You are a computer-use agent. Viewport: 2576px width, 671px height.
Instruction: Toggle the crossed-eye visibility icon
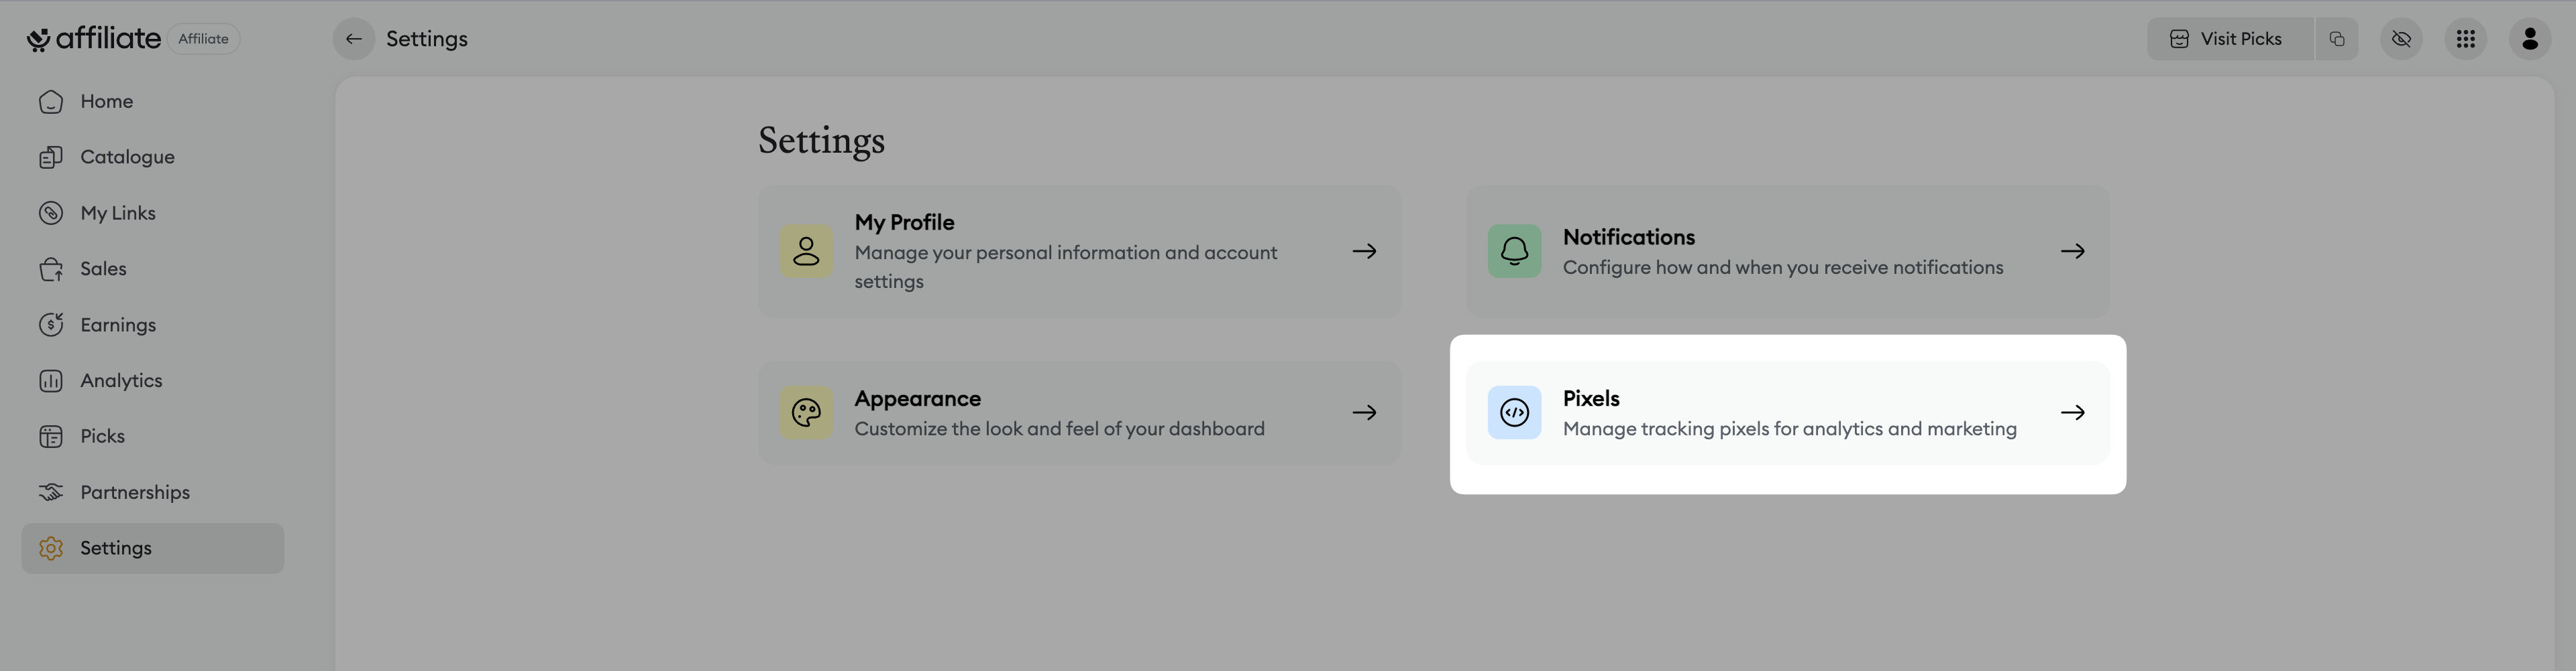click(x=2401, y=39)
